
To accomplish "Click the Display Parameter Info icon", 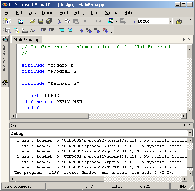I will click(x=16, y=30).
